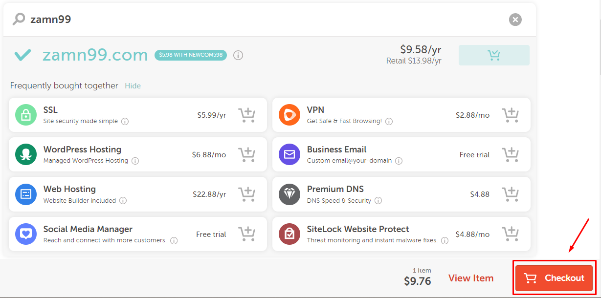Screen dimensions: 601x298
Task: Click the Frequently bought together heading
Action: 64,86
